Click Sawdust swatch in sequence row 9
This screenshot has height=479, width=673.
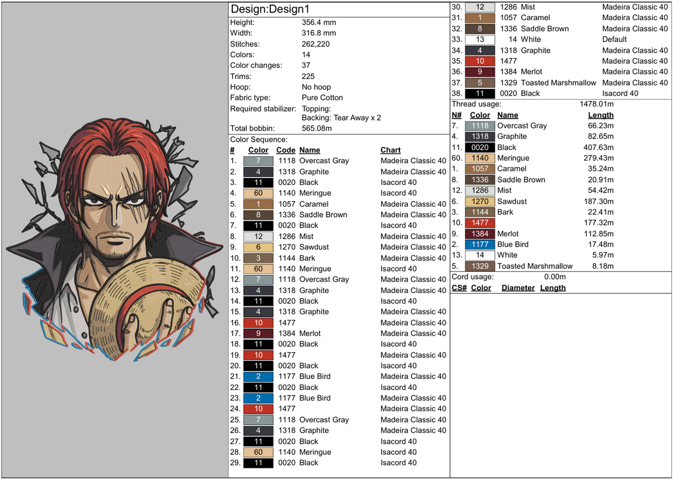(x=259, y=247)
